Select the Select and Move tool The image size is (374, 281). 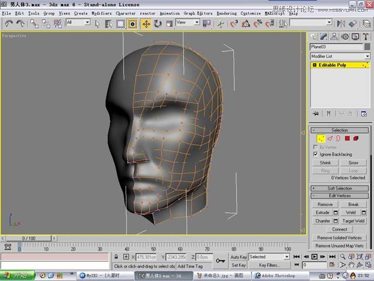(146, 23)
